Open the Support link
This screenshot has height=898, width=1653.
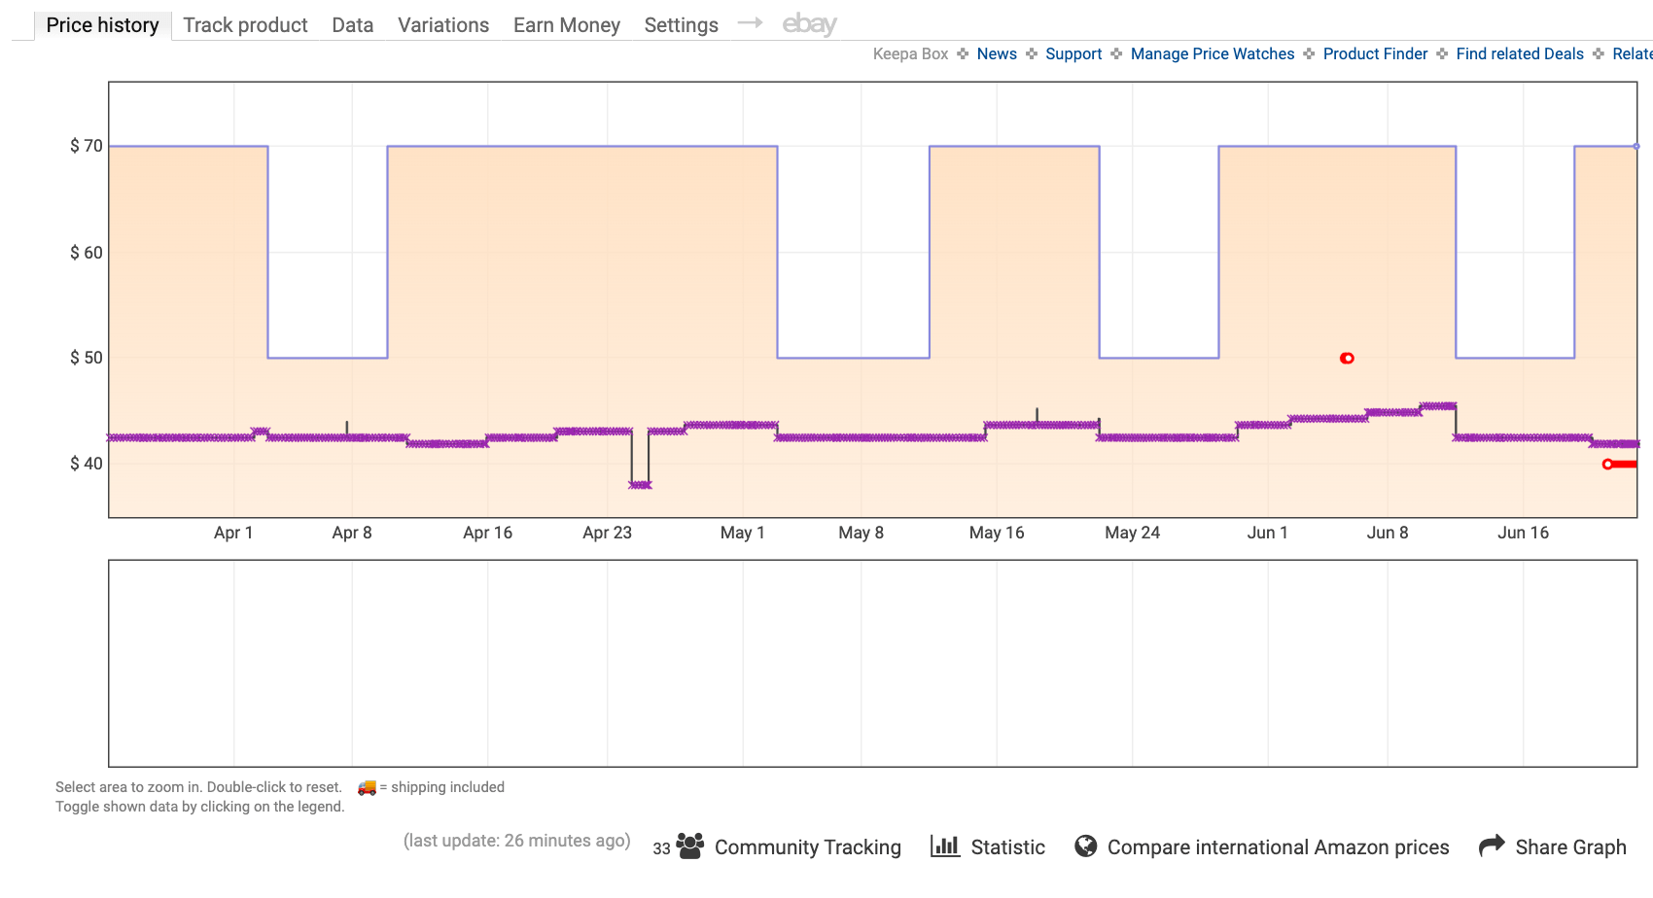point(1073,54)
